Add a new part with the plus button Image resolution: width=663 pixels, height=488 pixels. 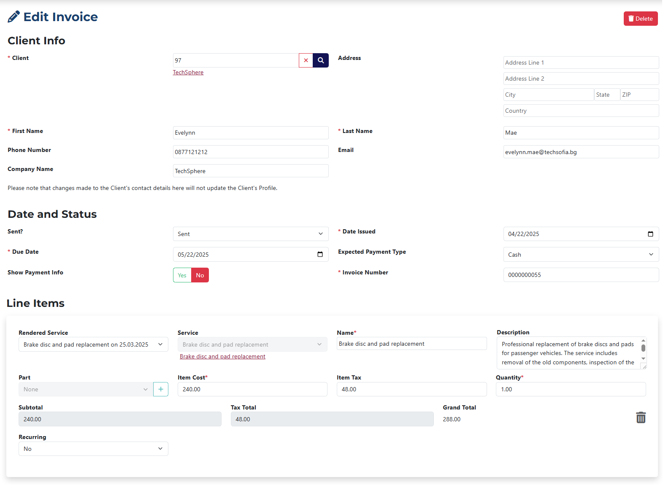click(x=161, y=389)
